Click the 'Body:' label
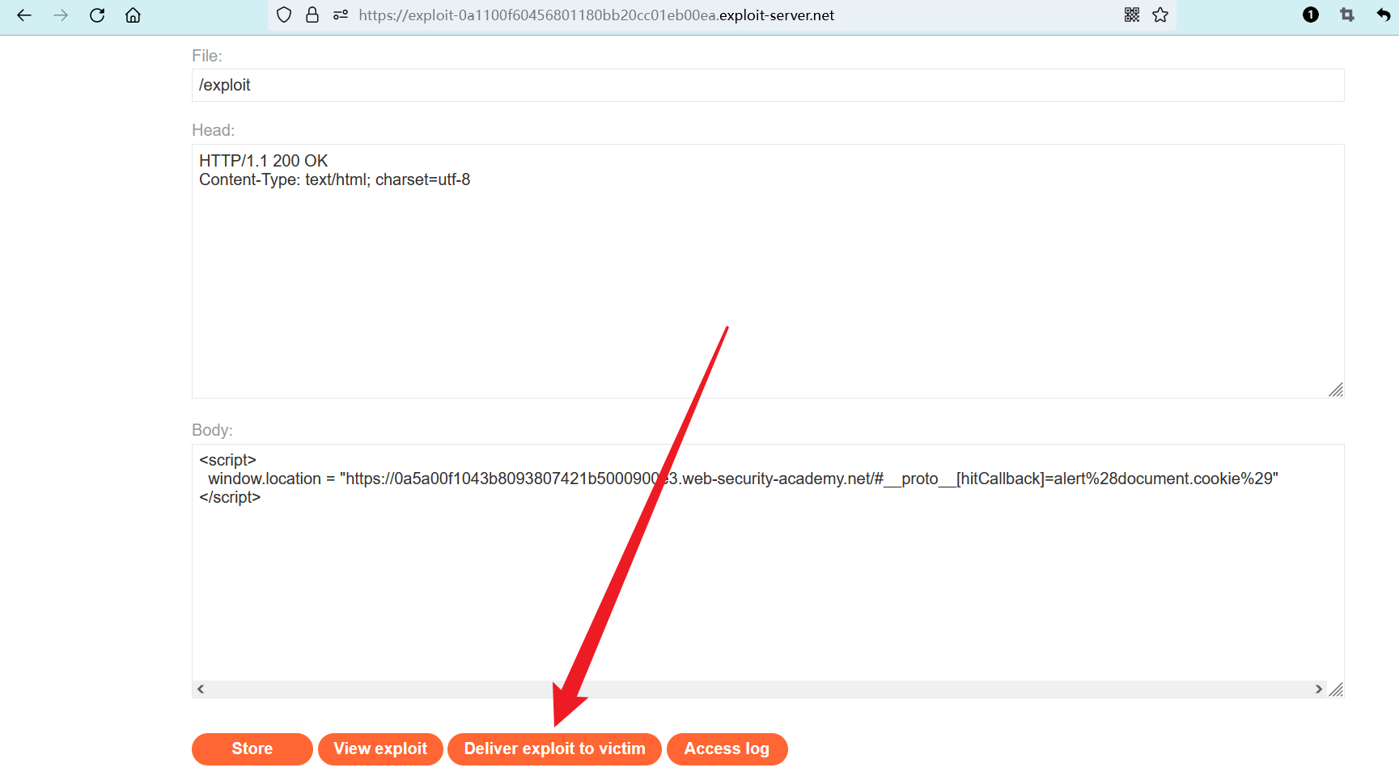The width and height of the screenshot is (1399, 776). (213, 430)
